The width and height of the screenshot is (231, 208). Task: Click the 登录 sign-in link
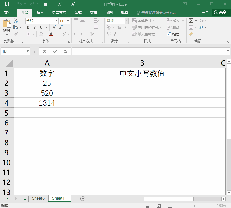205,13
